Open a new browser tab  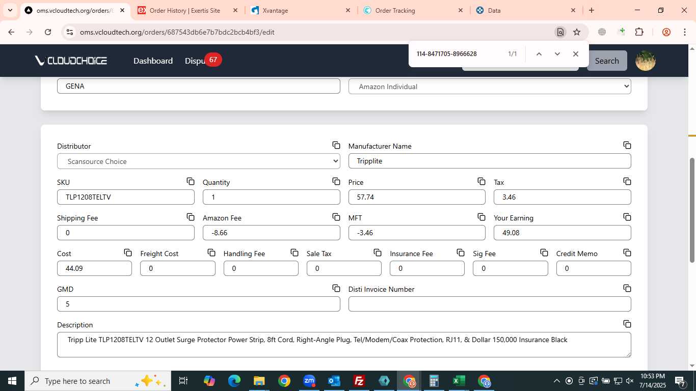(x=592, y=10)
